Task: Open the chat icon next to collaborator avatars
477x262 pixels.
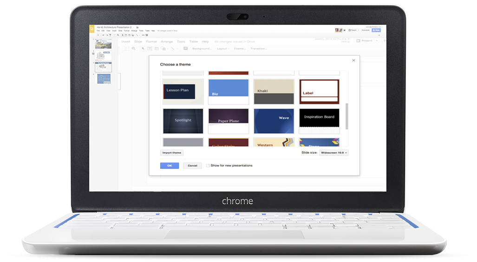Action: tap(344, 30)
